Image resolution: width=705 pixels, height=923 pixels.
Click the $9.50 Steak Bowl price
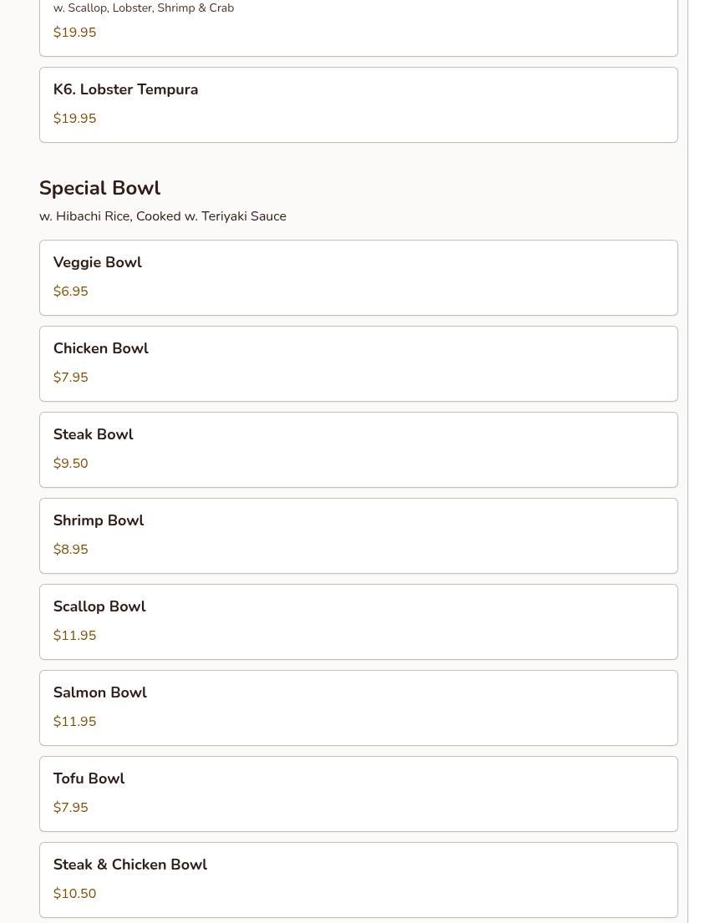point(71,463)
